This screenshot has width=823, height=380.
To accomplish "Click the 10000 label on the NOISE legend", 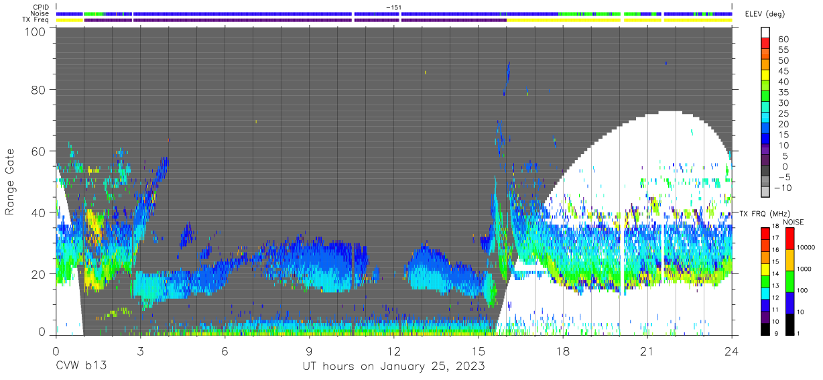I will coord(806,247).
